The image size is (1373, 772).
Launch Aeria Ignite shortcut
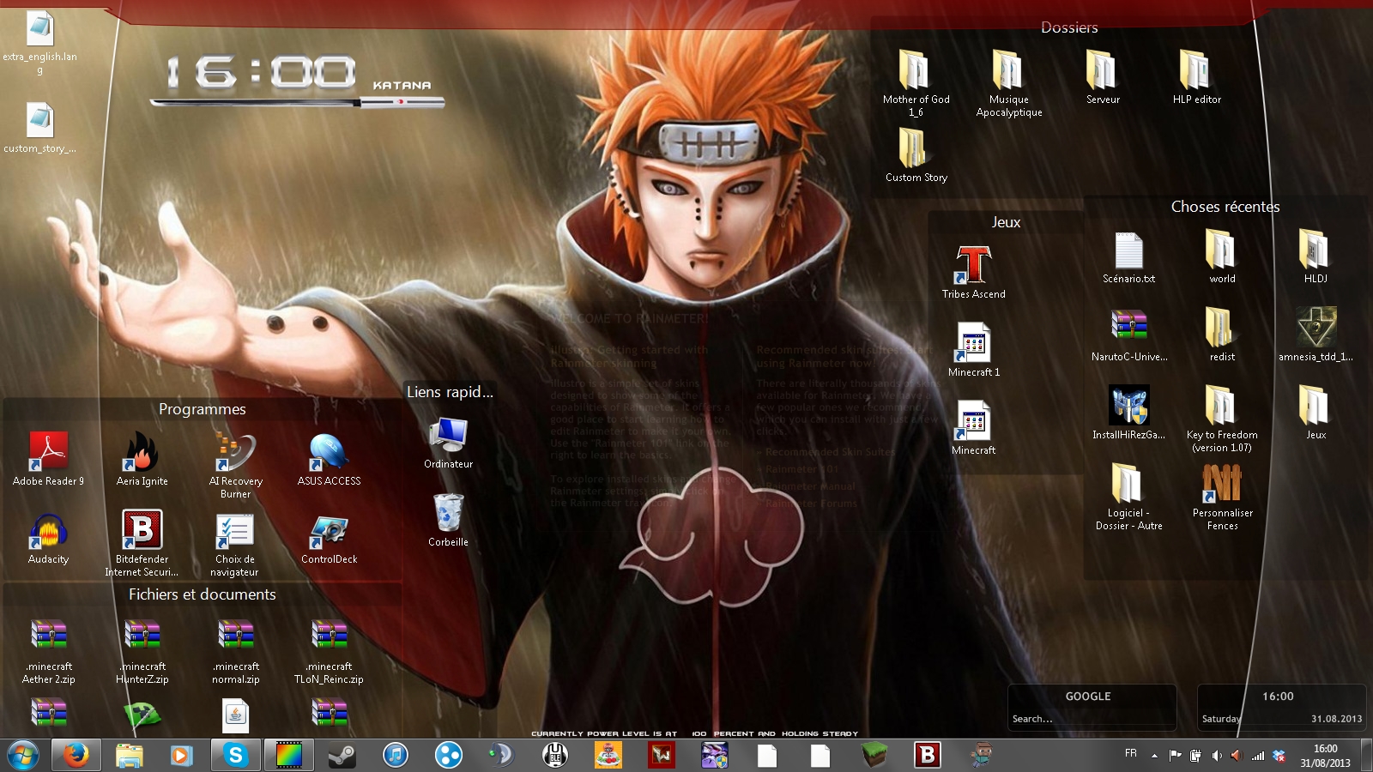point(142,459)
